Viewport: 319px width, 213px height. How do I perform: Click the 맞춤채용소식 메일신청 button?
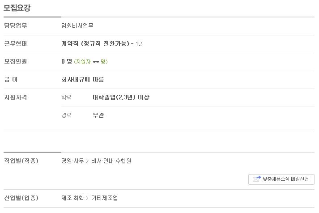[281, 179]
